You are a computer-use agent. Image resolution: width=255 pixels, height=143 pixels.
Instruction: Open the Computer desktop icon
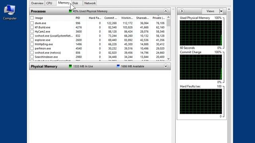coord(10,12)
